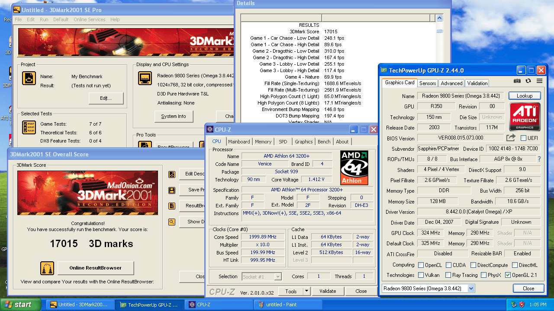Click the CPU-Z title bar icon

(210, 129)
